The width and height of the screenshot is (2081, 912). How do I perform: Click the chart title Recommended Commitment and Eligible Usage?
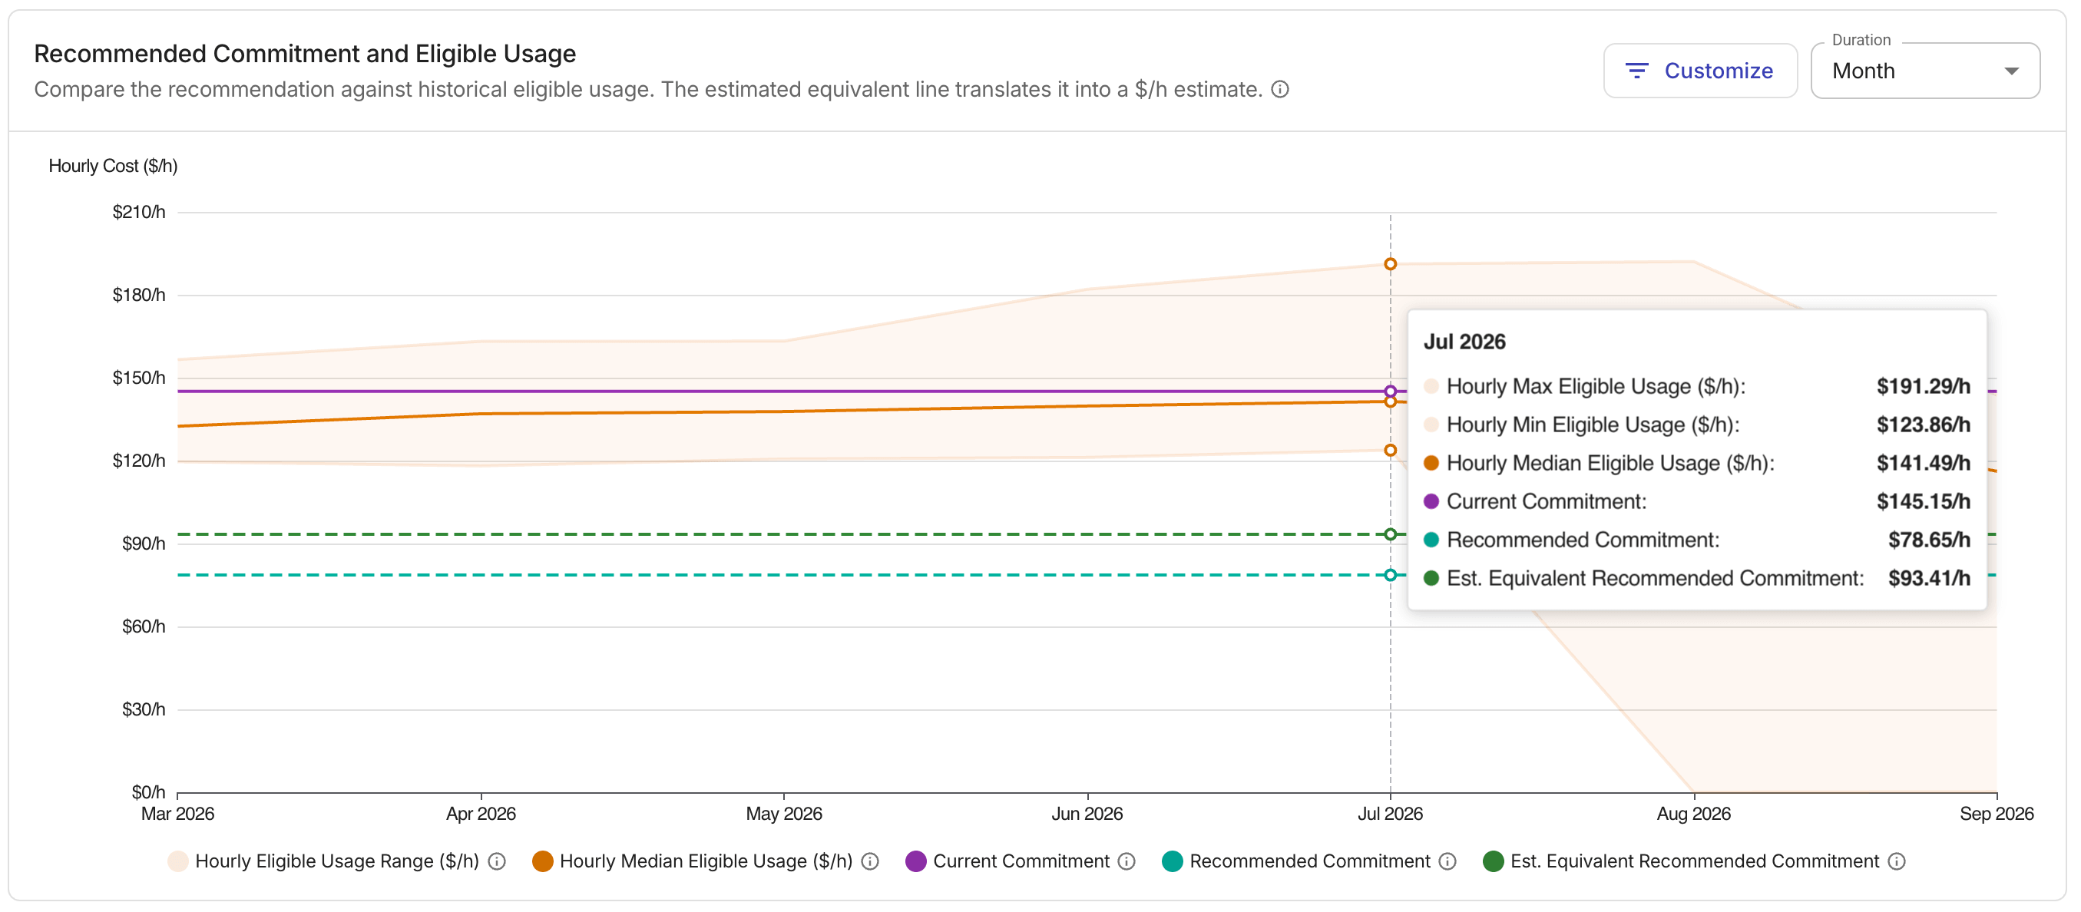pyautogui.click(x=305, y=55)
